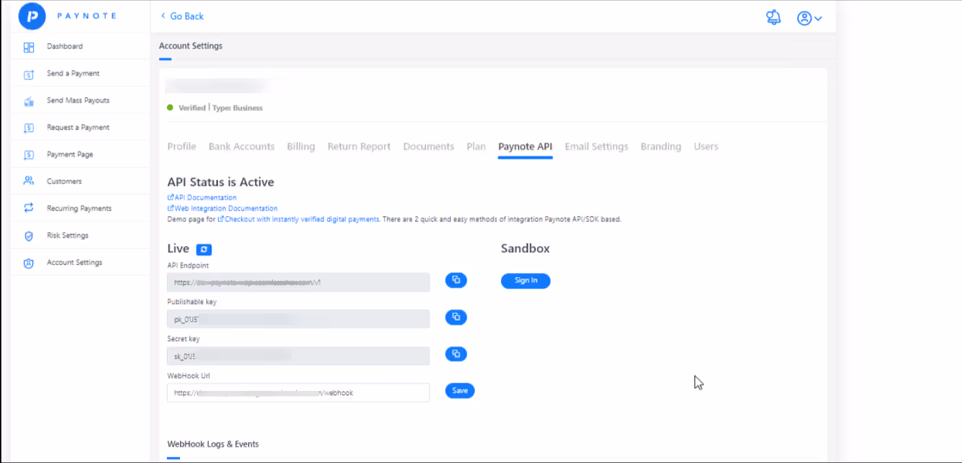Click the Sandbox Sign In button
Image resolution: width=962 pixels, height=463 pixels.
[x=526, y=281]
